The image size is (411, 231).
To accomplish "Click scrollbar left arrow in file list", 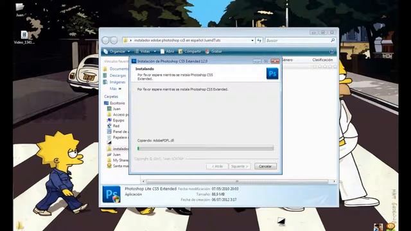I will click(143, 181).
